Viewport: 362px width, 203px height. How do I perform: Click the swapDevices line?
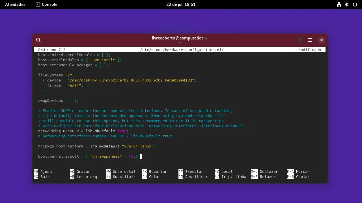coord(59,100)
